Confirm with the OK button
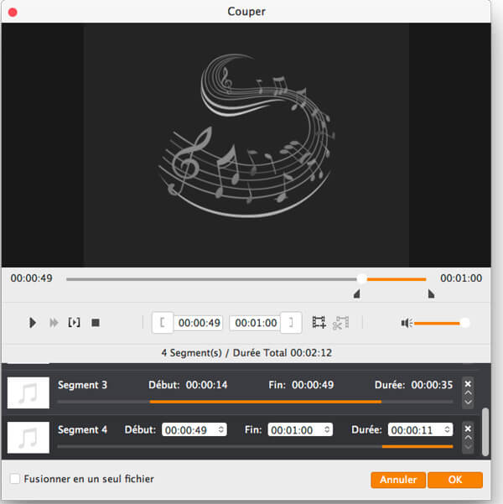 tap(455, 480)
